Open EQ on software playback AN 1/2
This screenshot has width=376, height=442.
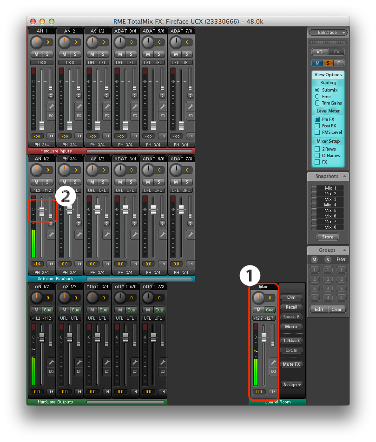pyautogui.click(x=51, y=244)
